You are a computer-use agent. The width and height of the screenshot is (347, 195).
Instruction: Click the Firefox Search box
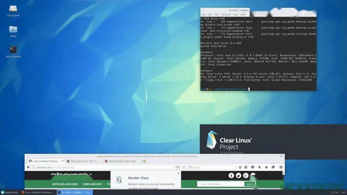point(212,167)
